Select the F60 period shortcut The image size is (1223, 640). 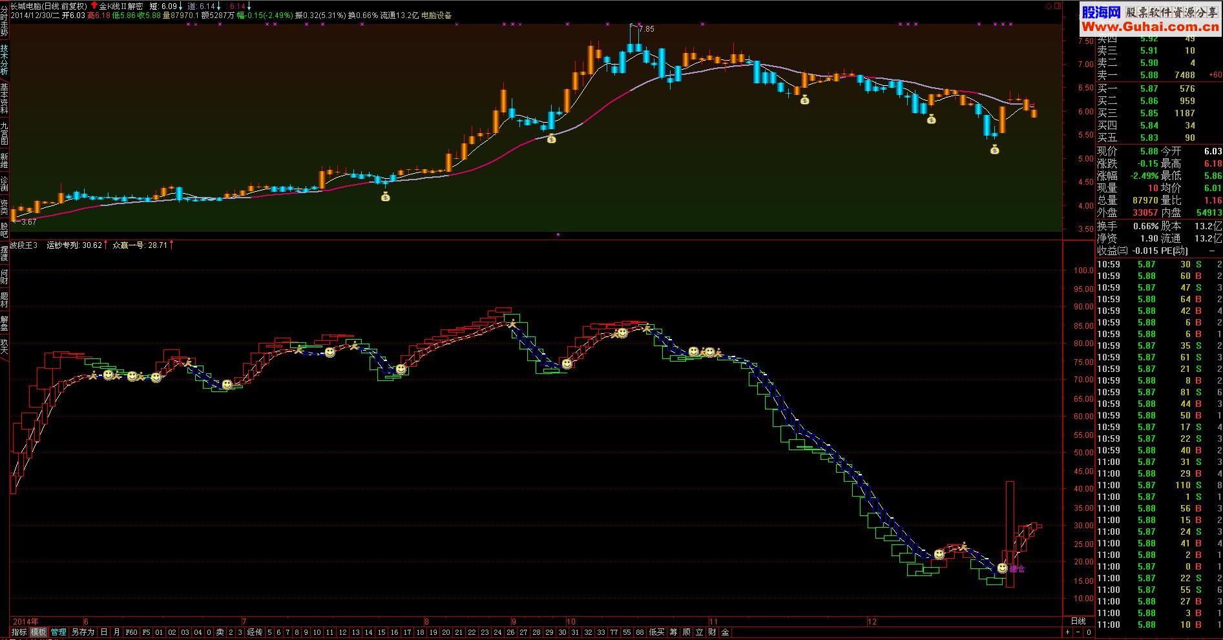pos(131,632)
